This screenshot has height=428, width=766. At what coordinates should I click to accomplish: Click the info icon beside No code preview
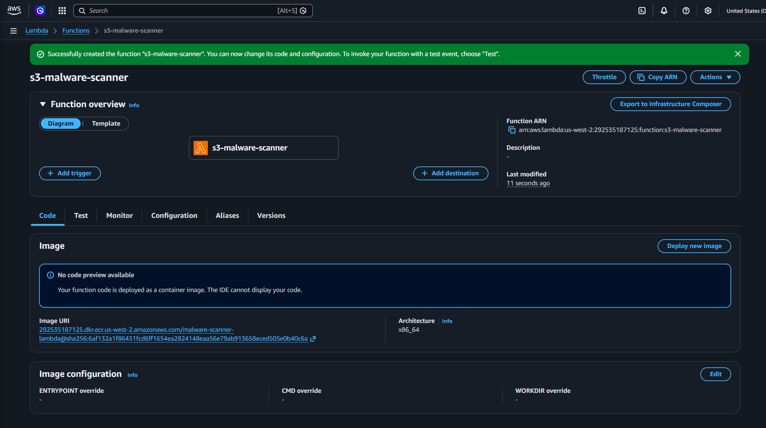coord(50,275)
